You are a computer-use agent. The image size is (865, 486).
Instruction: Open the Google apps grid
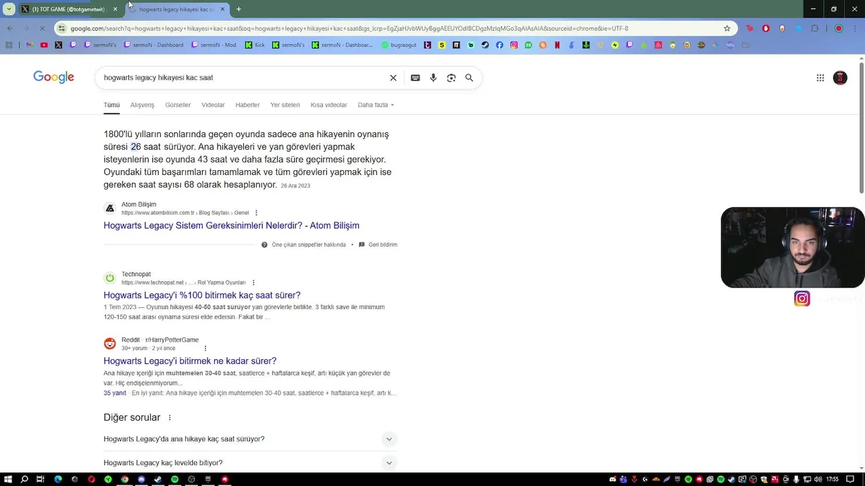pyautogui.click(x=820, y=78)
